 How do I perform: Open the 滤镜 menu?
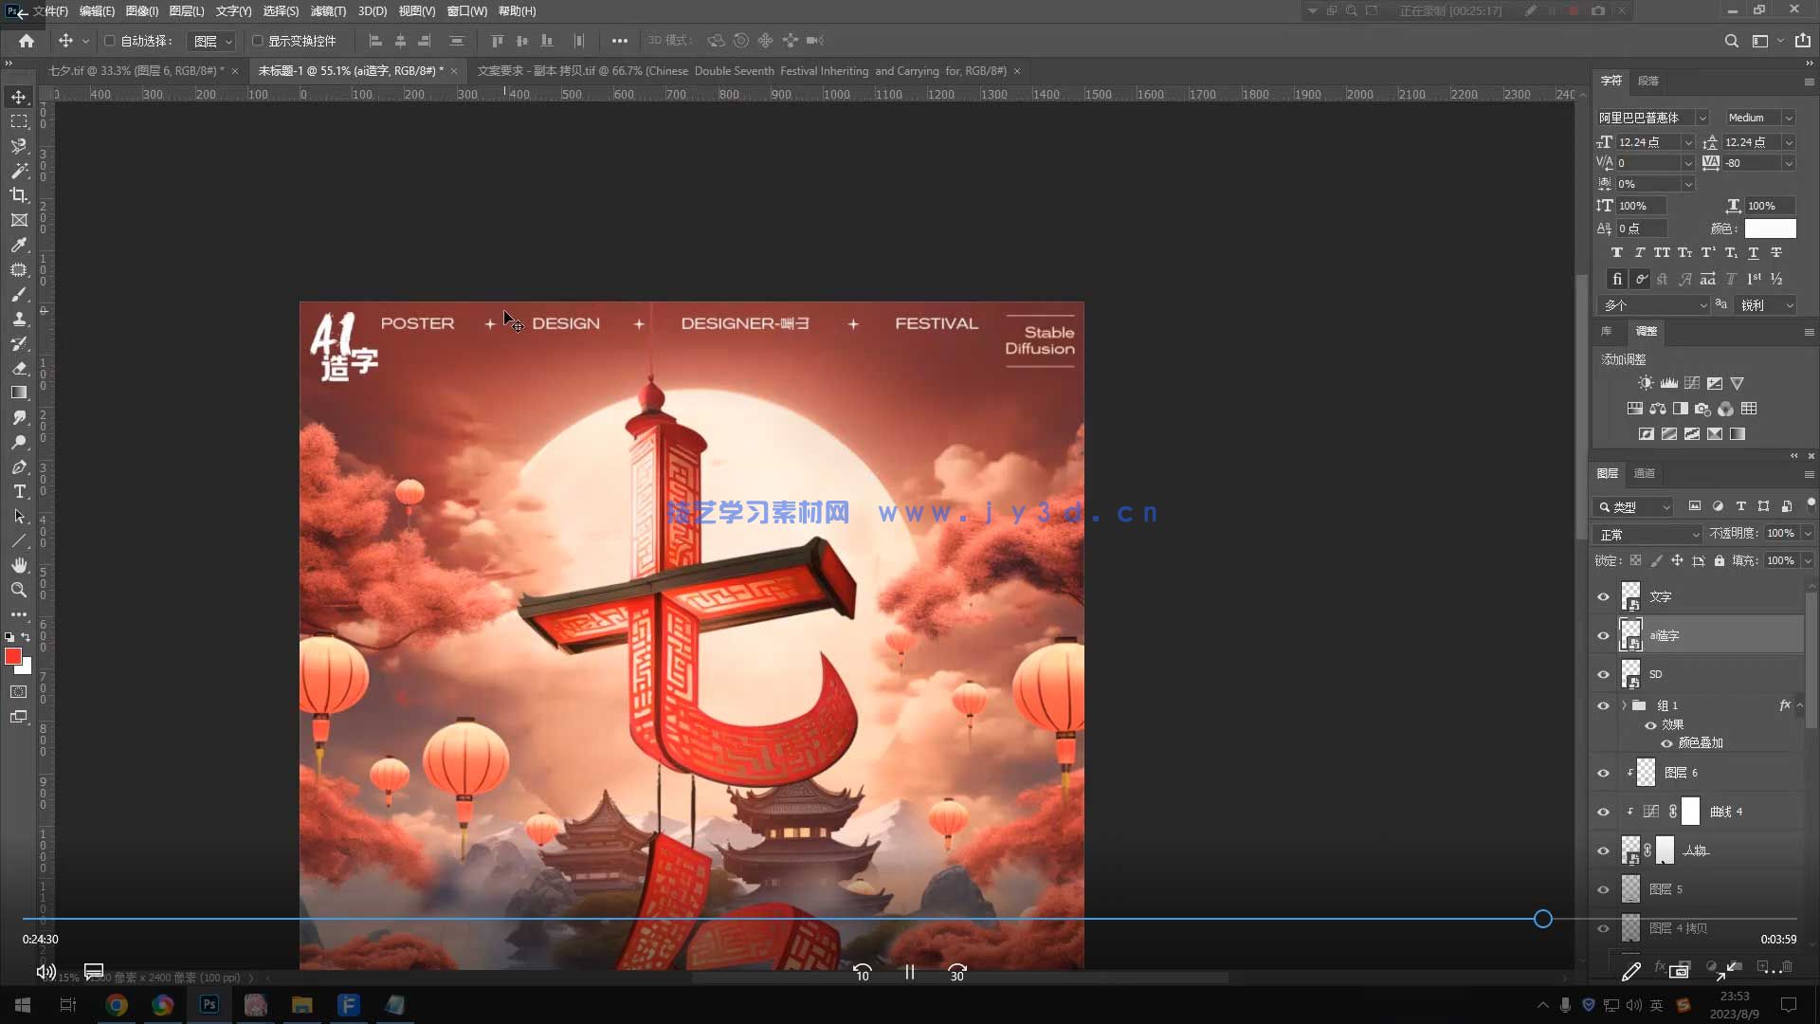pos(327,10)
